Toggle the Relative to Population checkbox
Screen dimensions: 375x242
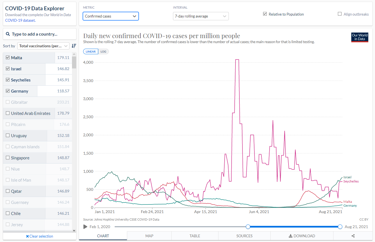coord(265,14)
